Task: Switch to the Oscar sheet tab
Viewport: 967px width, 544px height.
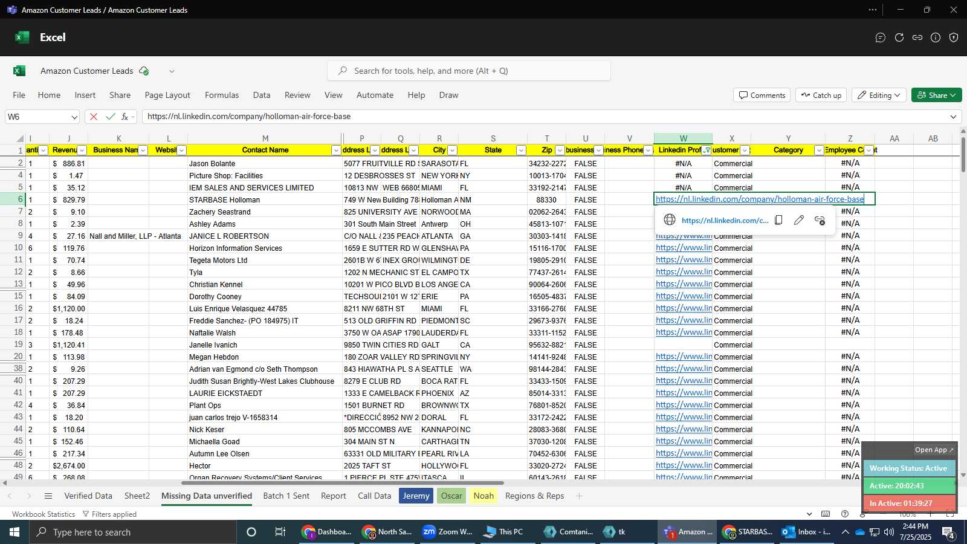Action: pos(451,496)
